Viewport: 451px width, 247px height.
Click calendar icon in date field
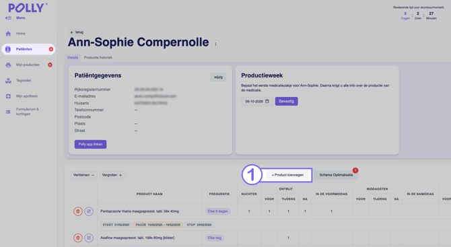pos(267,101)
